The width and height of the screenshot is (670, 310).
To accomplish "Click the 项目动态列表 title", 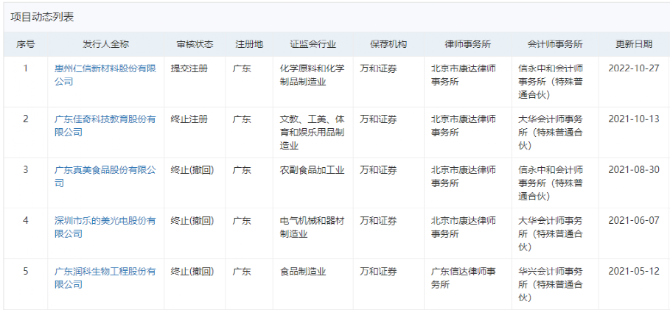I will 42,17.
